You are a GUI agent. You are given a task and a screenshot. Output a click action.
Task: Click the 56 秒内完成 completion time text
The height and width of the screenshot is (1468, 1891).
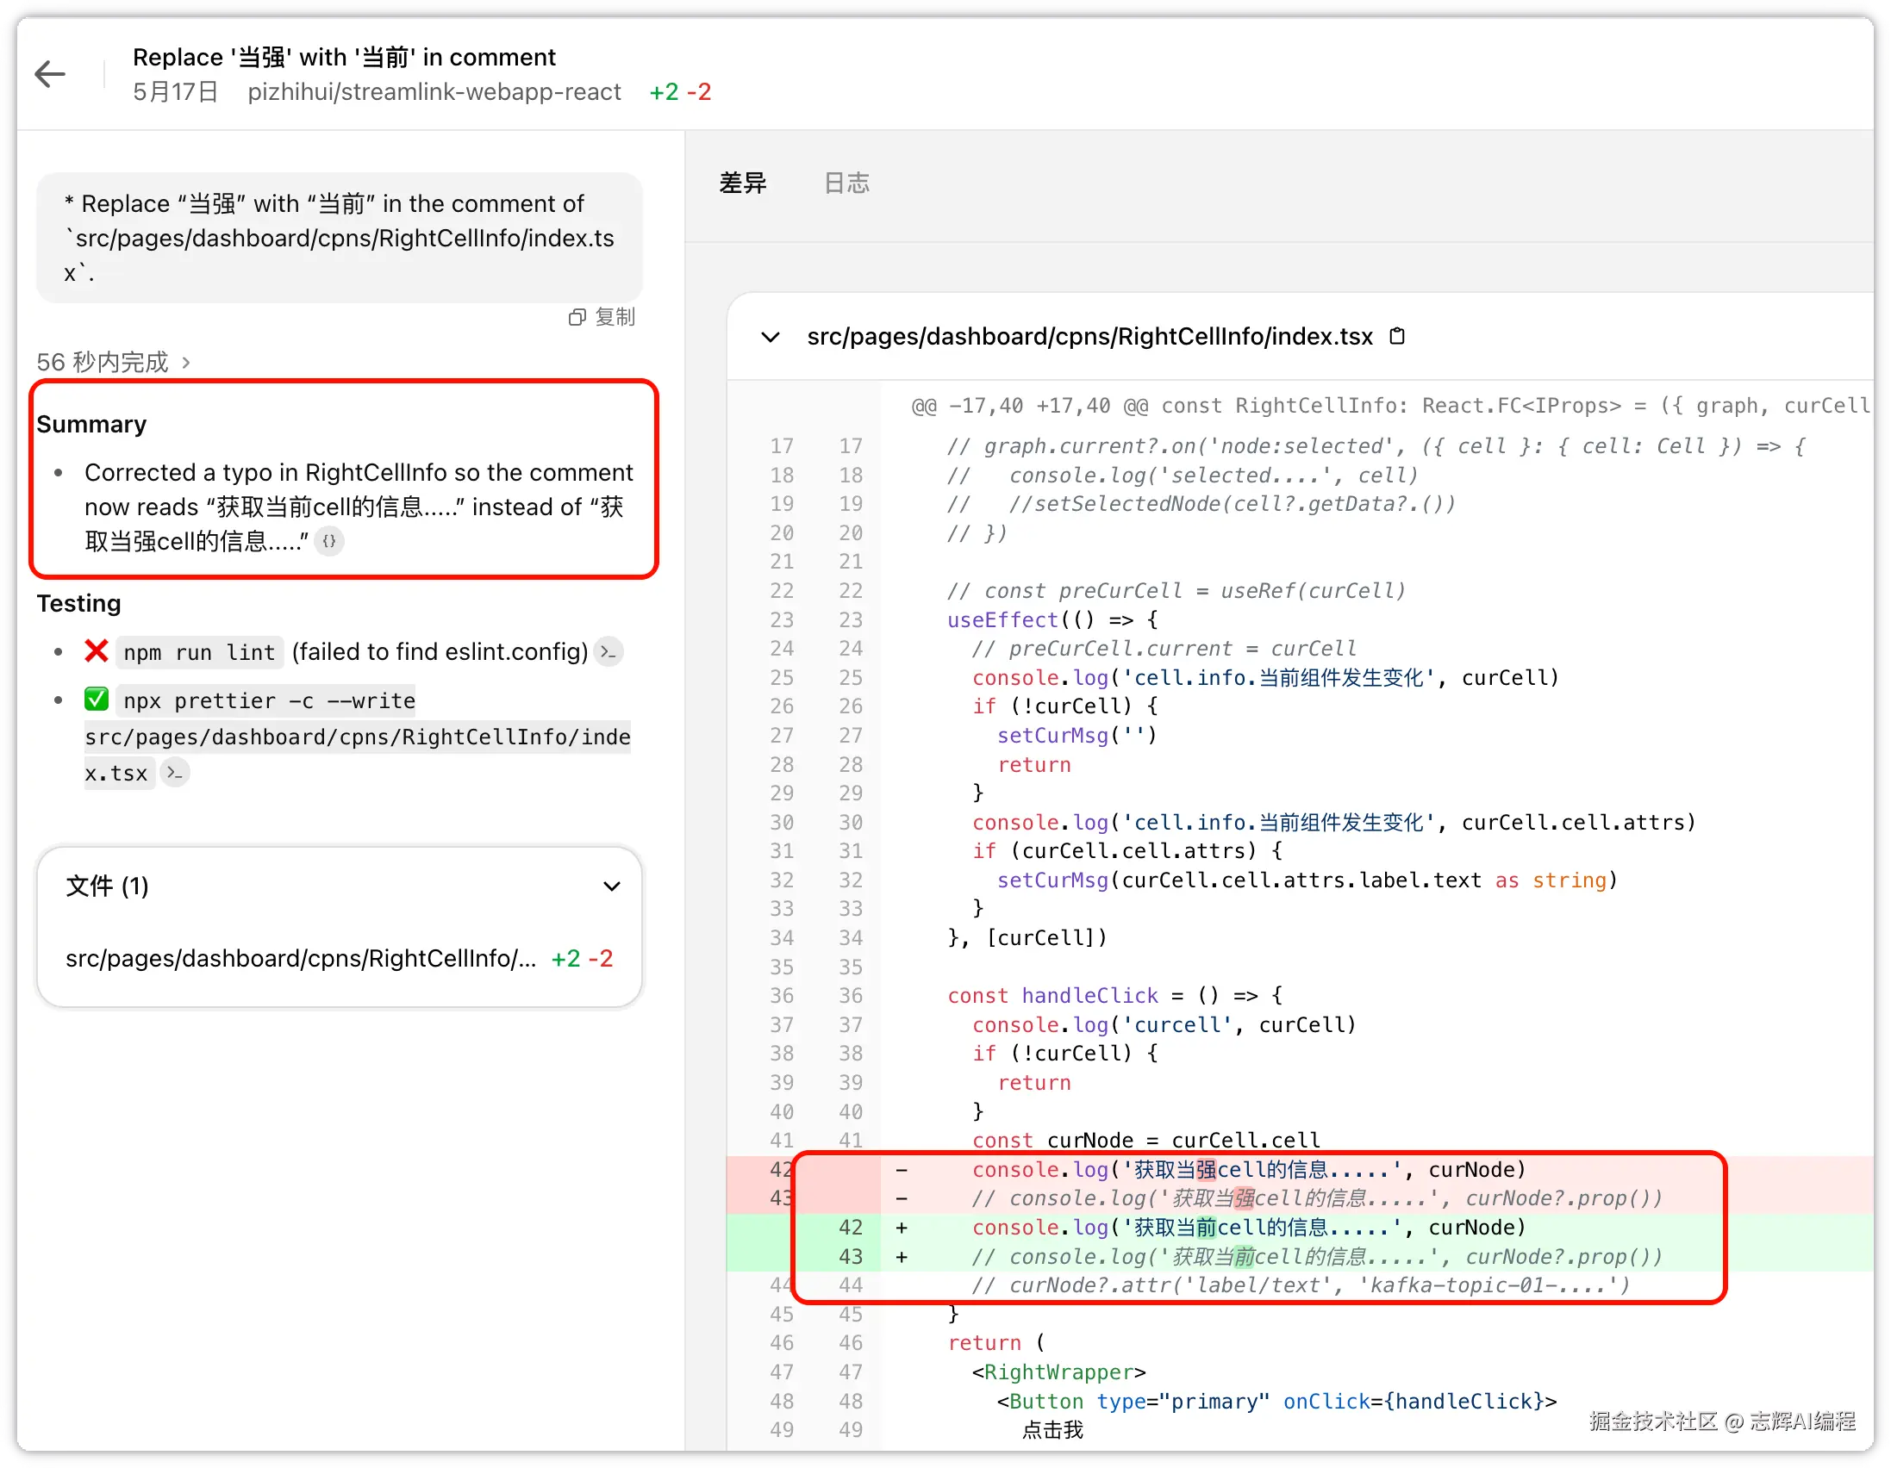tap(103, 363)
